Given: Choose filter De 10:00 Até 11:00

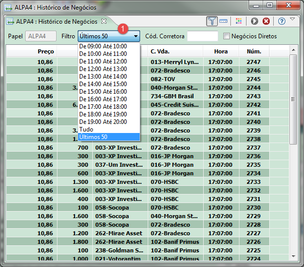Looking at the screenshot, I should 109,54.
